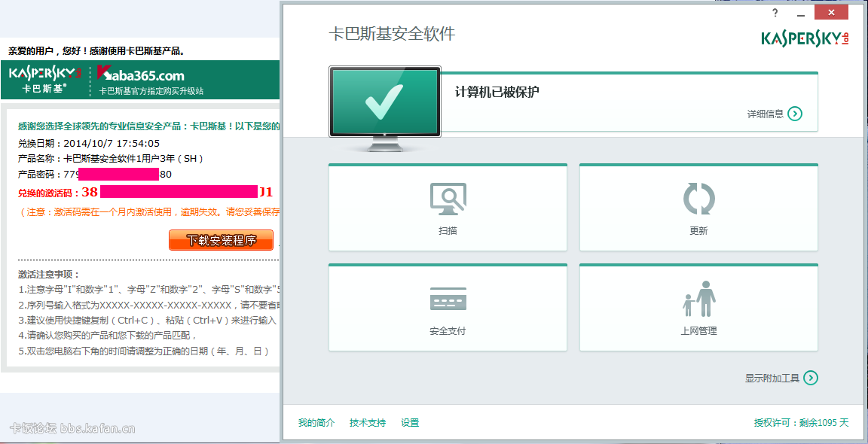Click the orange 下载安装程序 button
The image size is (868, 444).
pos(221,240)
